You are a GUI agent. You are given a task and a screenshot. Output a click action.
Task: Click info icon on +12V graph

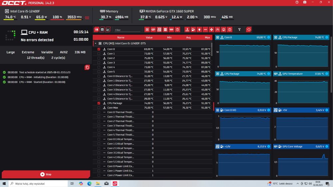(269, 146)
